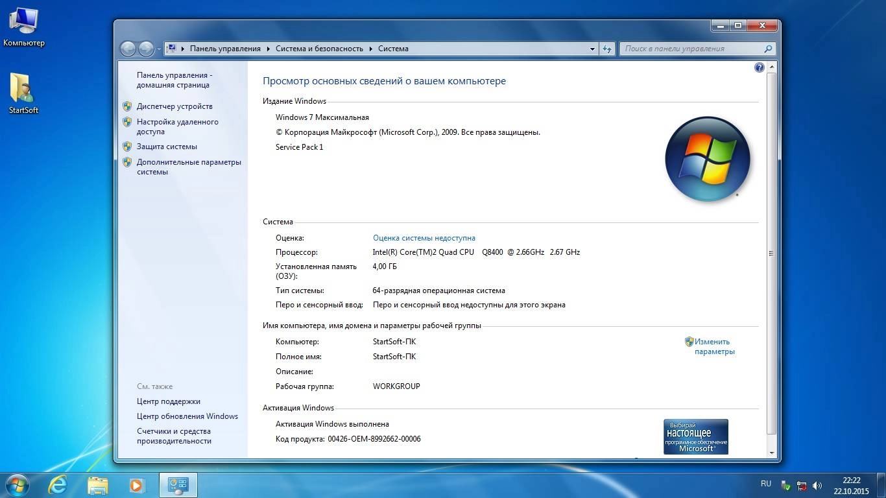
Task: Open Центр поддержки link
Action: [169, 401]
